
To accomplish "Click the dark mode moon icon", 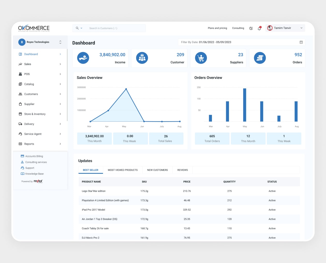I will point(251,28).
